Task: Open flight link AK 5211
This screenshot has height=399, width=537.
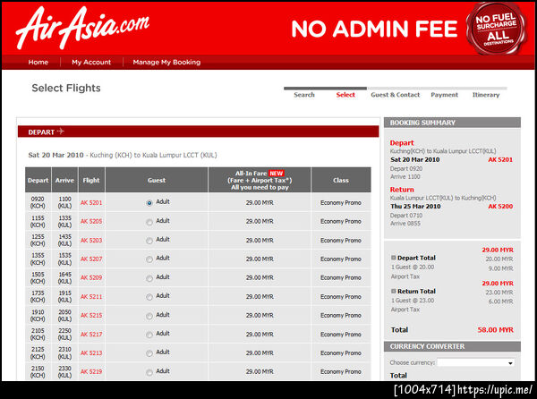Action: click(x=91, y=297)
